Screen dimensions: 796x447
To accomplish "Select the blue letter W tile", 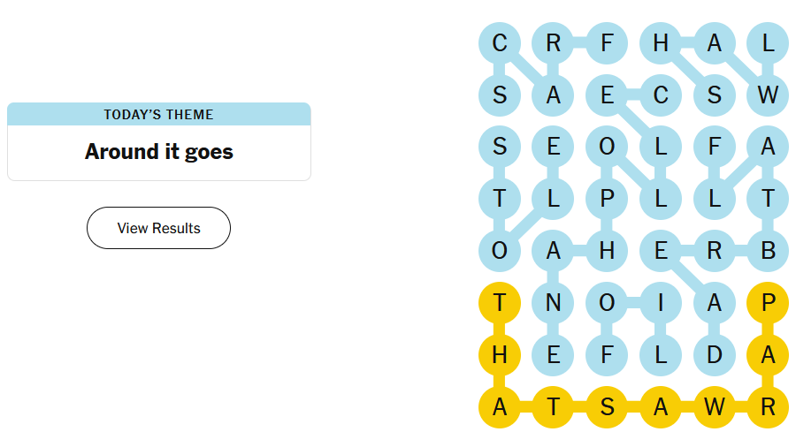I will click(x=768, y=95).
